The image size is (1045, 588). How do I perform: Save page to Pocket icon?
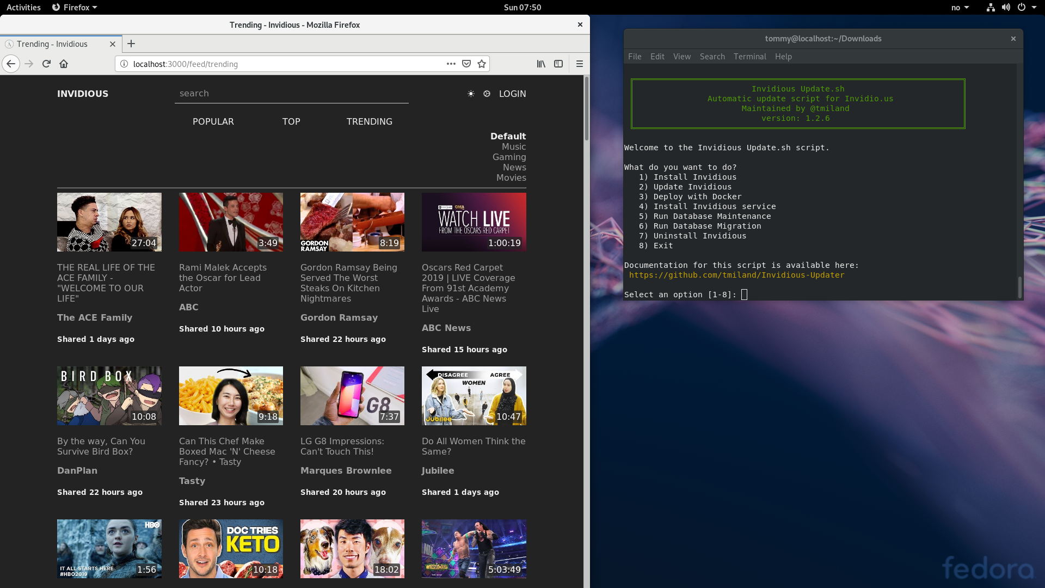click(466, 64)
